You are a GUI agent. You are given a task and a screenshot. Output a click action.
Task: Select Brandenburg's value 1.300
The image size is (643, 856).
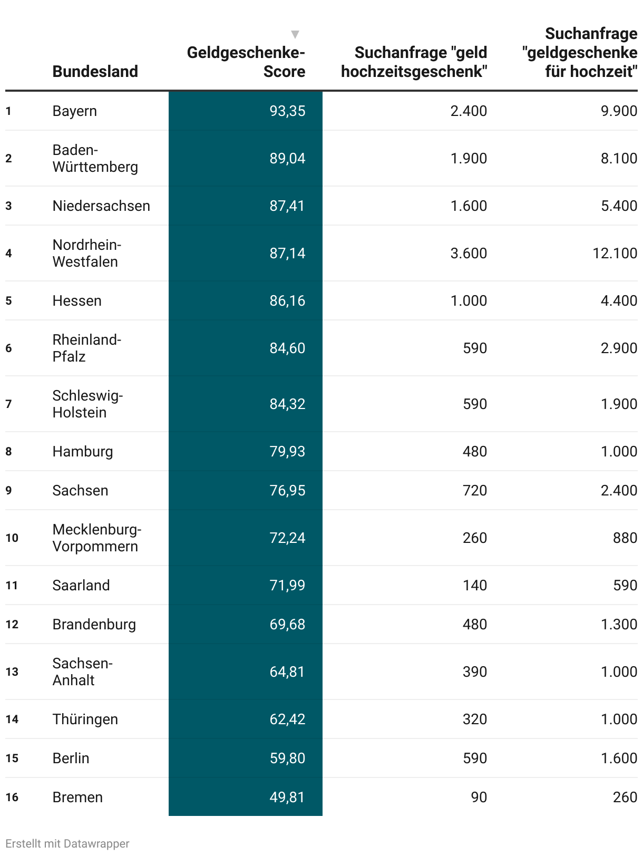pos(619,624)
